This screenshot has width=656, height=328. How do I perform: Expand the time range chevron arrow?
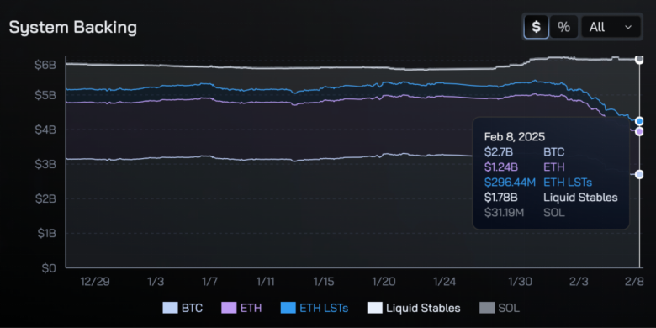click(x=628, y=27)
